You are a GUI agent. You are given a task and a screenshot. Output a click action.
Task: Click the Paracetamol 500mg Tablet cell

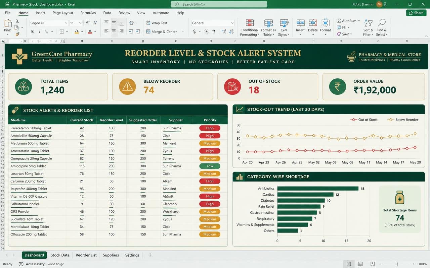[x=37, y=128]
